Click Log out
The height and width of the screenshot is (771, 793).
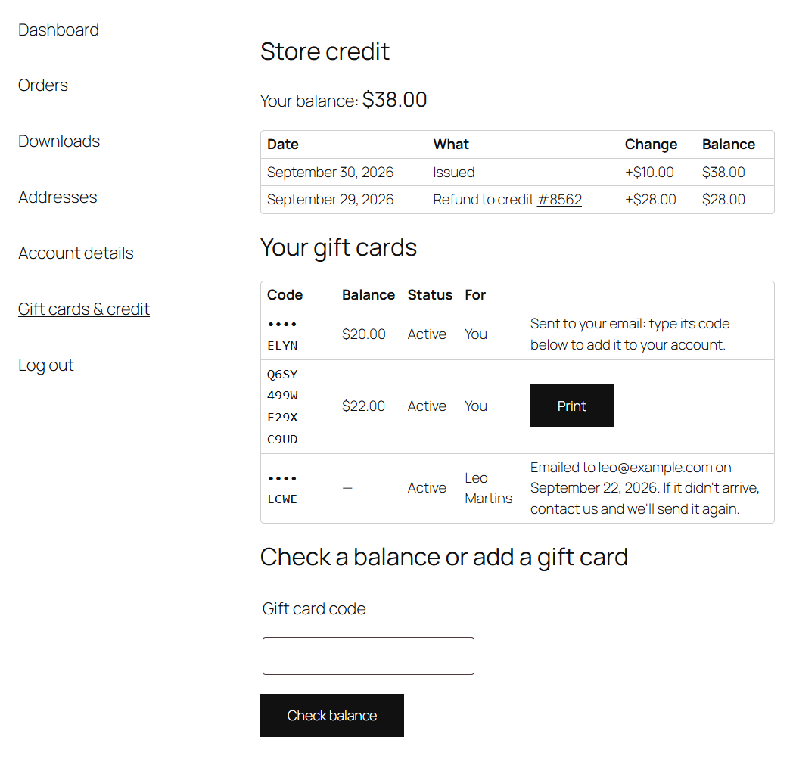coord(46,365)
